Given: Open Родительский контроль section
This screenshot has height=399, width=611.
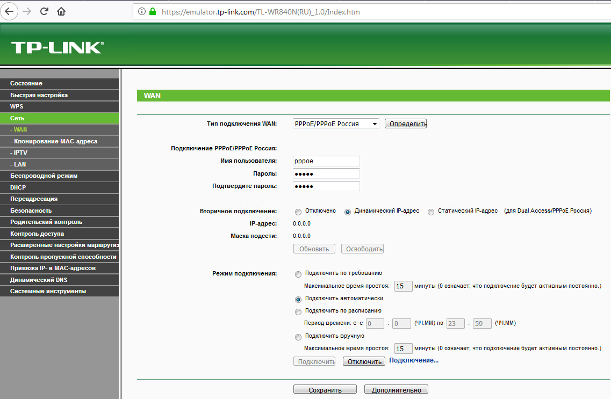Looking at the screenshot, I should (59, 222).
